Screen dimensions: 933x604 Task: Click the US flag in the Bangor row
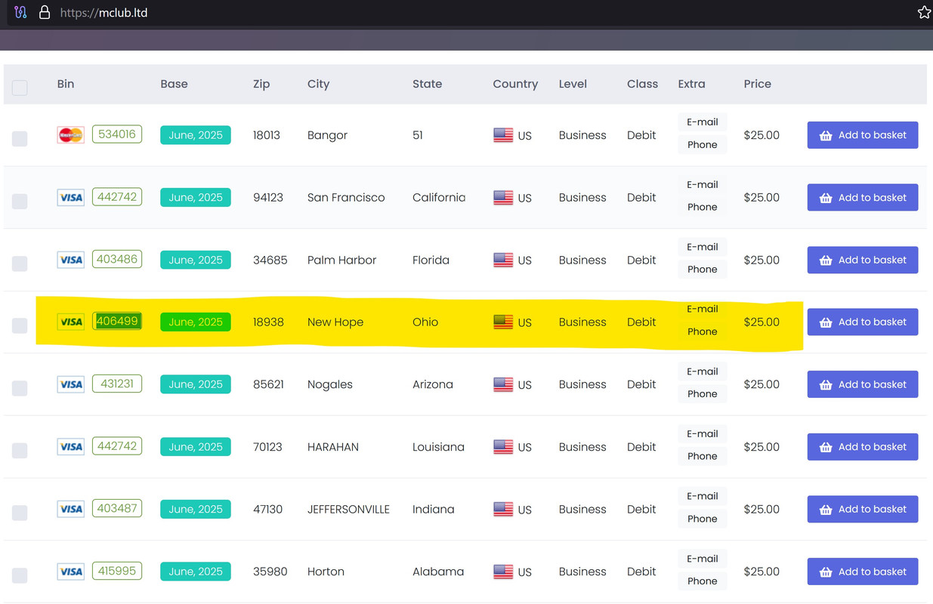(503, 135)
